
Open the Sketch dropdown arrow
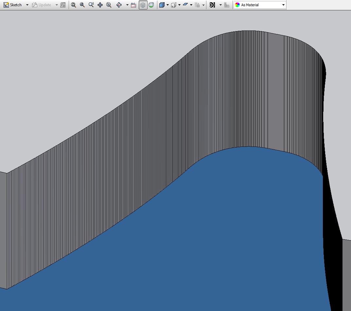[27, 5]
